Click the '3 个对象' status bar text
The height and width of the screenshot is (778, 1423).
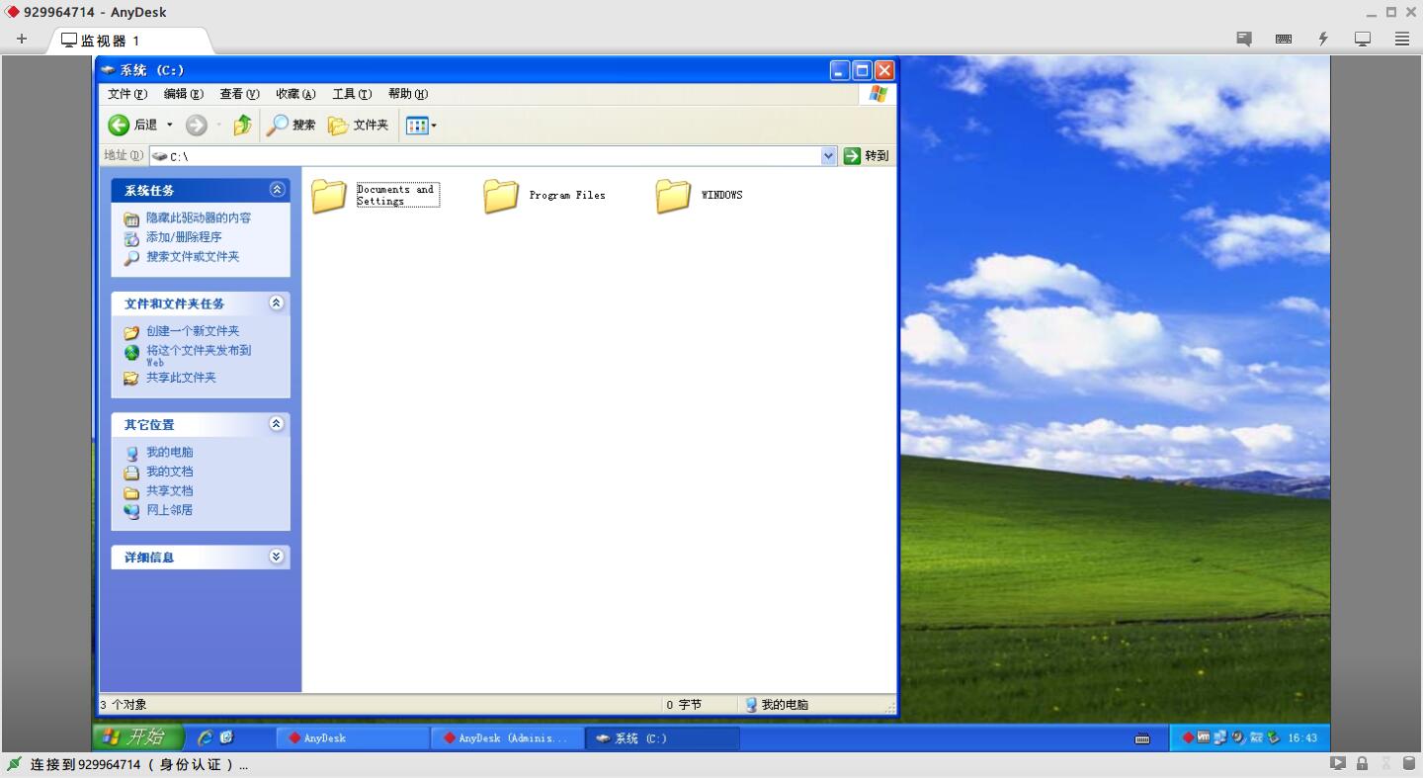pyautogui.click(x=124, y=705)
